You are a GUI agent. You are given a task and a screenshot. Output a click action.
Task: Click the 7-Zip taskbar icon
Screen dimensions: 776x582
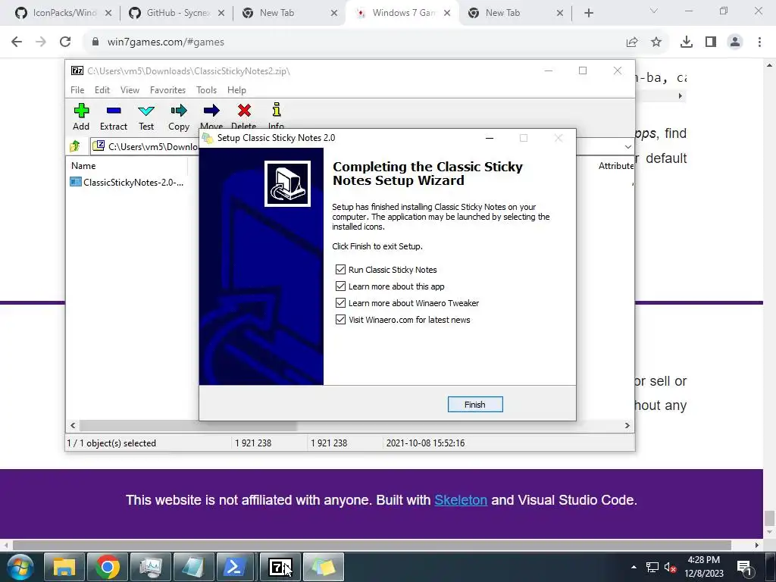280,567
